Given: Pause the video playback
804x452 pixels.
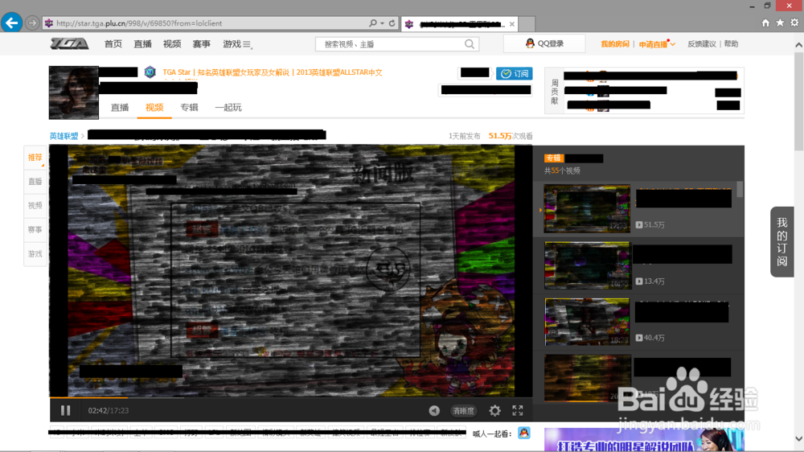Looking at the screenshot, I should (65, 410).
